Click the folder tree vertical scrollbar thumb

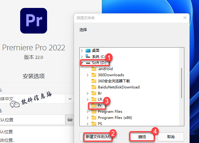pyautogui.click(x=182, y=83)
